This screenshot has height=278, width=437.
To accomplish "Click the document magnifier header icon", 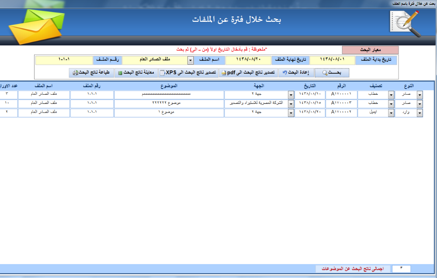I will coord(405,24).
